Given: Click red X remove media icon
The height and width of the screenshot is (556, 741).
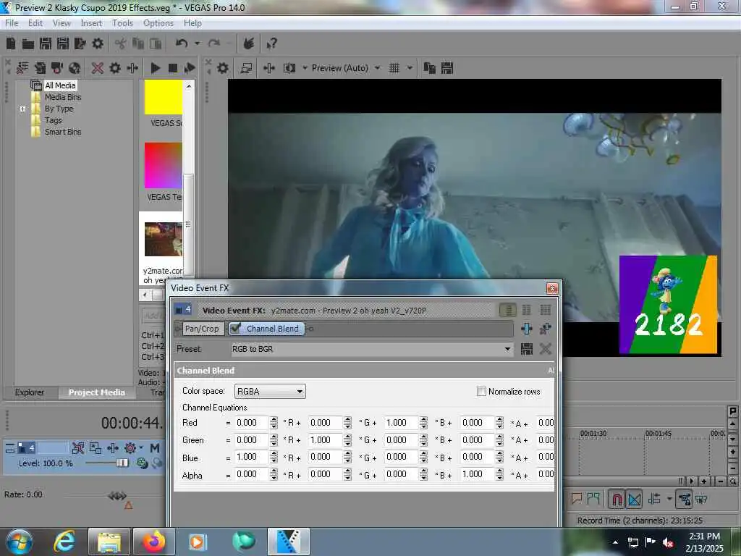Looking at the screenshot, I should [98, 68].
